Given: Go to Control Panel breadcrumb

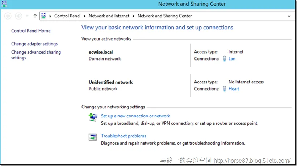Looking at the screenshot, I should [x=67, y=16].
